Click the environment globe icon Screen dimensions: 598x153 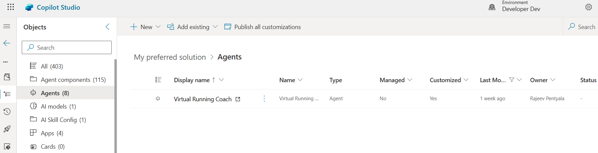coord(492,7)
